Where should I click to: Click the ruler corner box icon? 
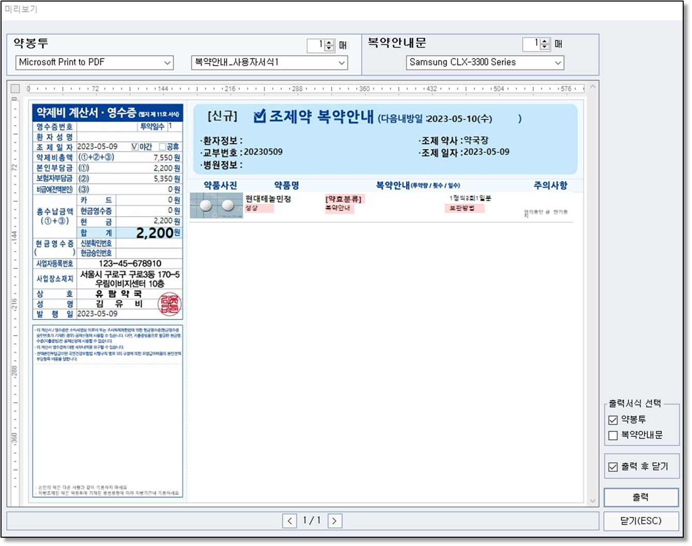pyautogui.click(x=15, y=89)
